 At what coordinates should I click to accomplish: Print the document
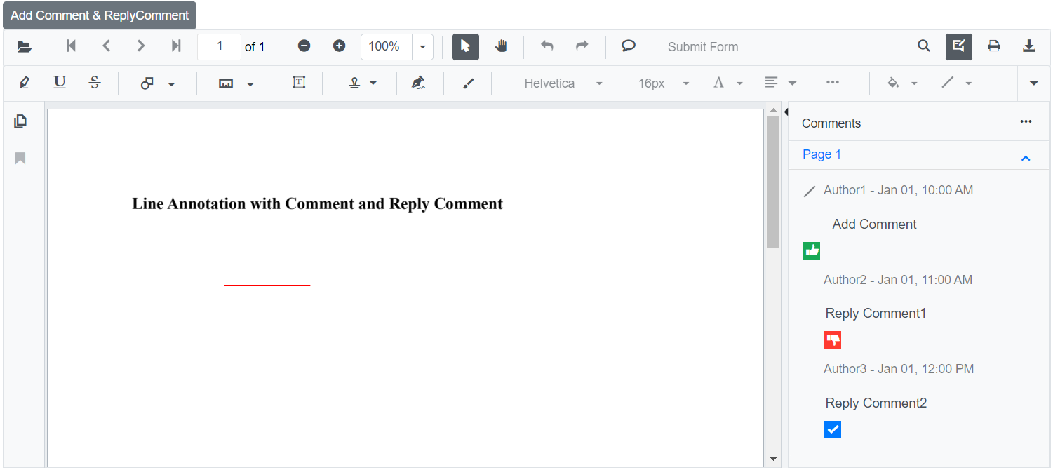tap(994, 46)
